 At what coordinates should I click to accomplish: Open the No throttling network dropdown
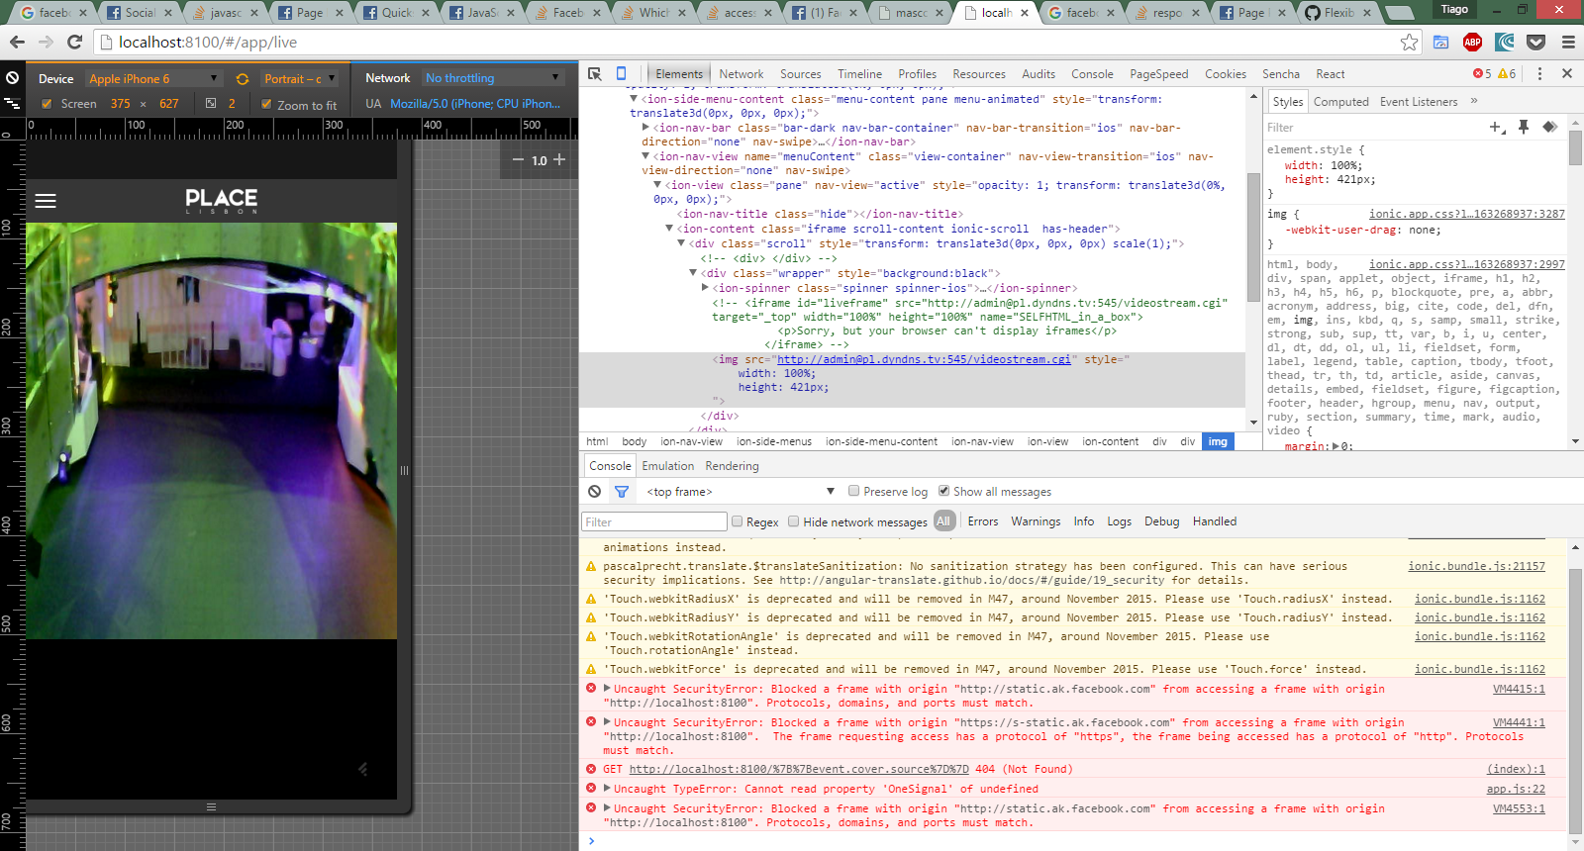point(492,77)
